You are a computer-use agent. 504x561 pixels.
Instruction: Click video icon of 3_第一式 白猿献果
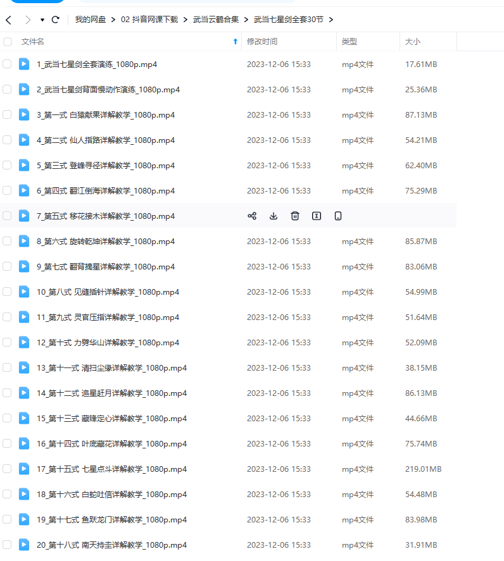pos(24,114)
